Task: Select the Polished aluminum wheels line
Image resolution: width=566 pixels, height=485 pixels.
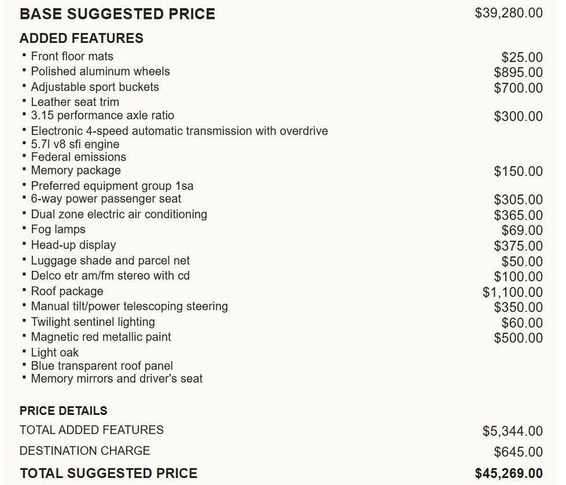Action: coord(100,71)
